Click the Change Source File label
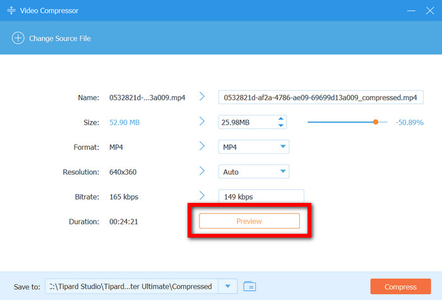Viewport: 442px width, 300px height. click(x=60, y=38)
